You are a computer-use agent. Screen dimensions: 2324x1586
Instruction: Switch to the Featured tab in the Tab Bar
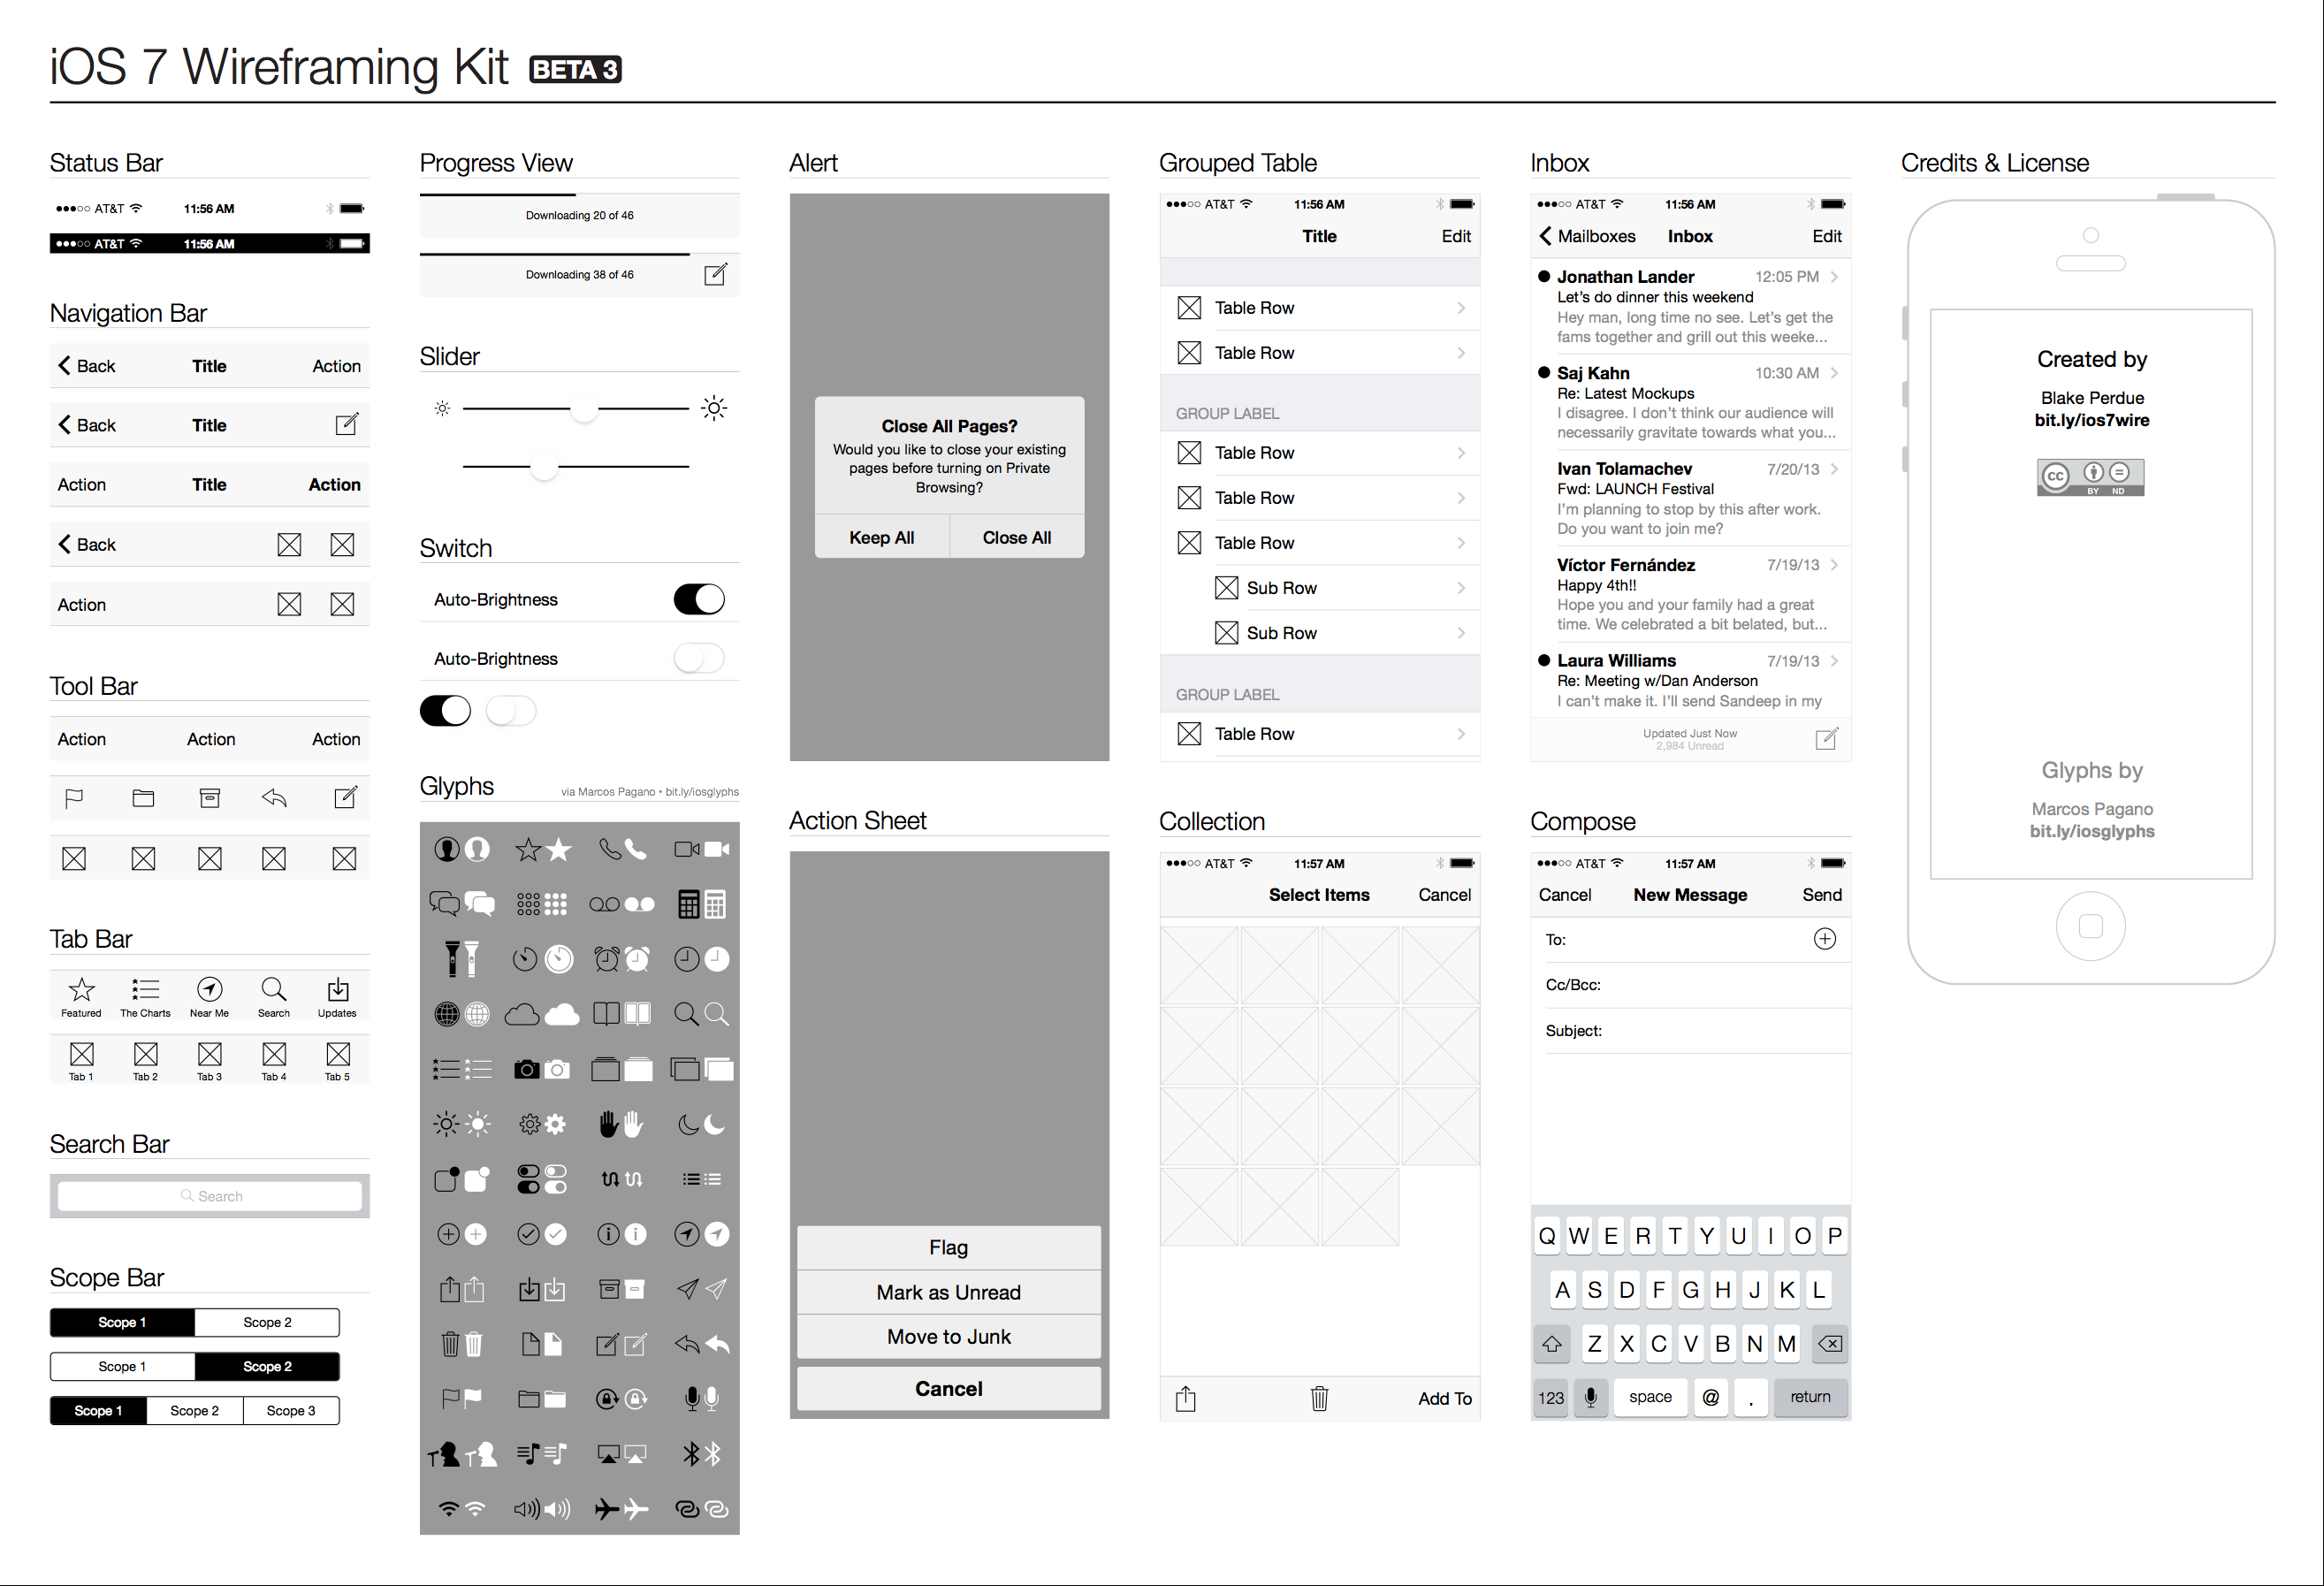pos(81,996)
